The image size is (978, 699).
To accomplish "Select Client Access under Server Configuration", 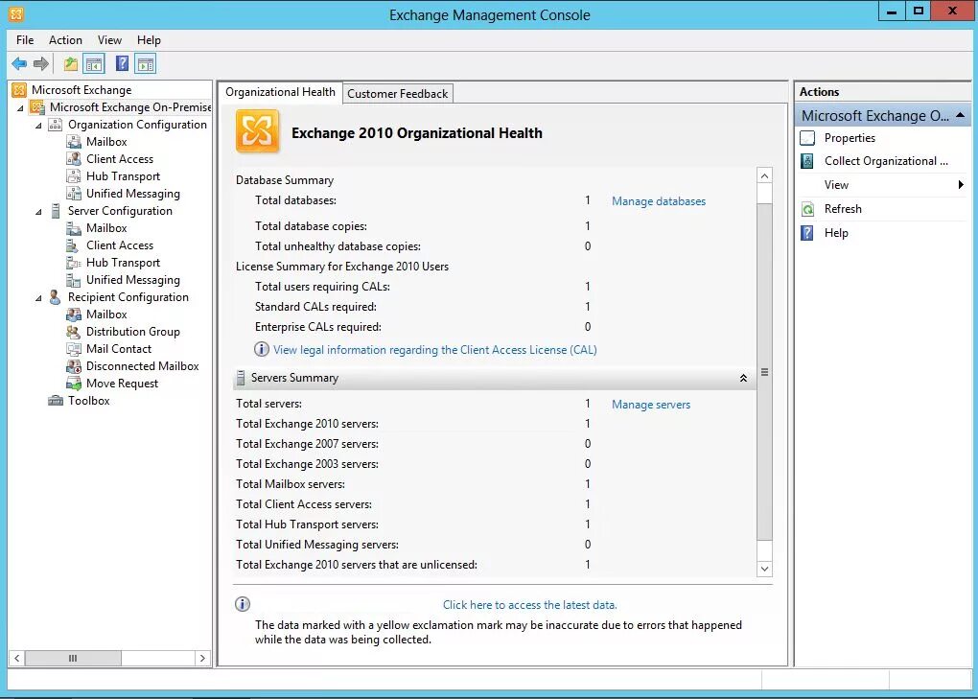I will coord(120,245).
